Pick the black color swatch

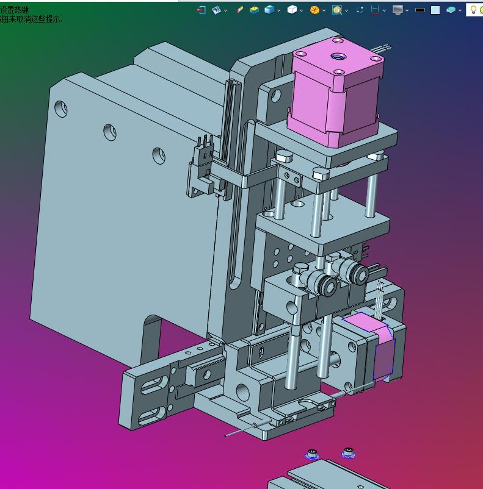[x=420, y=10]
